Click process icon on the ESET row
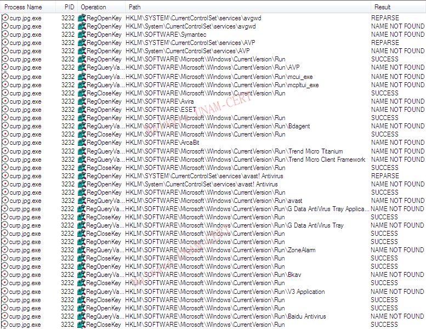 5,110
